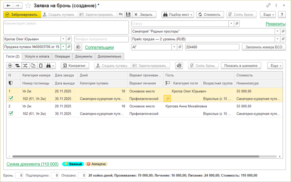
Task: Expand the Статус dropdown
Action: coord(231,23)
